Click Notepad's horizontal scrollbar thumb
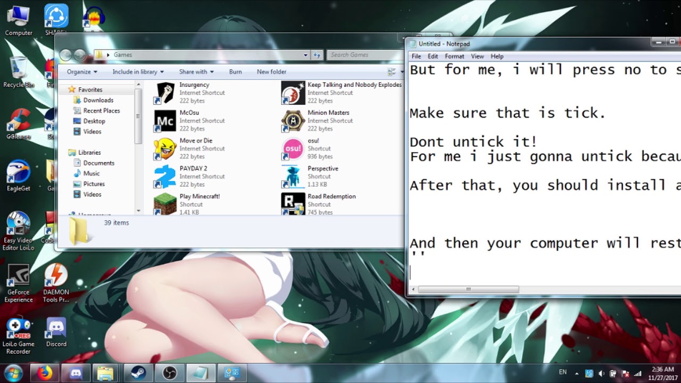681x383 pixels. point(468,289)
